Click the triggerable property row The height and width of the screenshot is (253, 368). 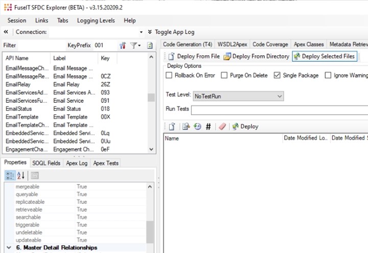tap(80, 225)
